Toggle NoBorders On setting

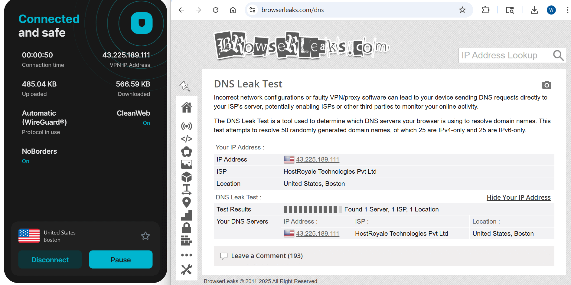tap(26, 161)
